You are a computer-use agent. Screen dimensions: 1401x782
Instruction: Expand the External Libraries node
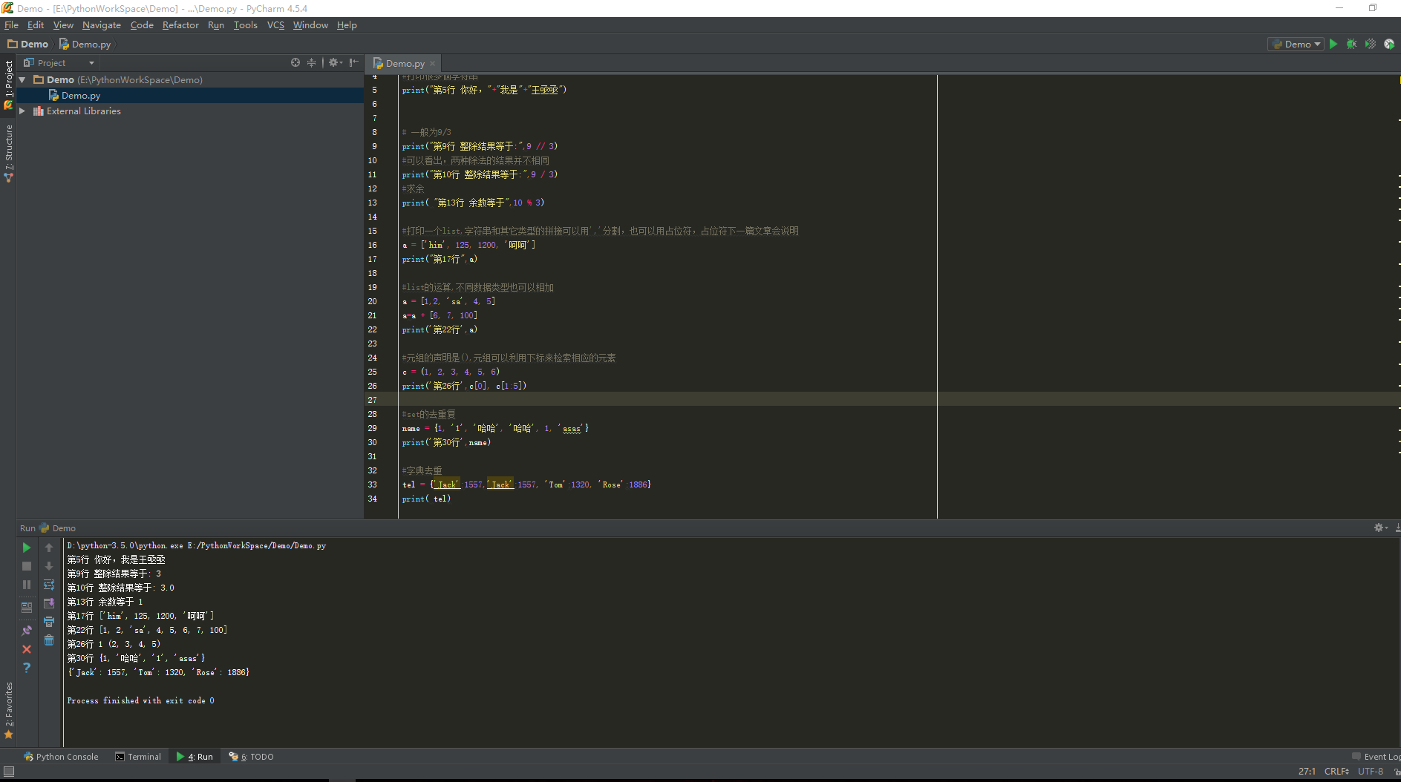tap(22, 111)
